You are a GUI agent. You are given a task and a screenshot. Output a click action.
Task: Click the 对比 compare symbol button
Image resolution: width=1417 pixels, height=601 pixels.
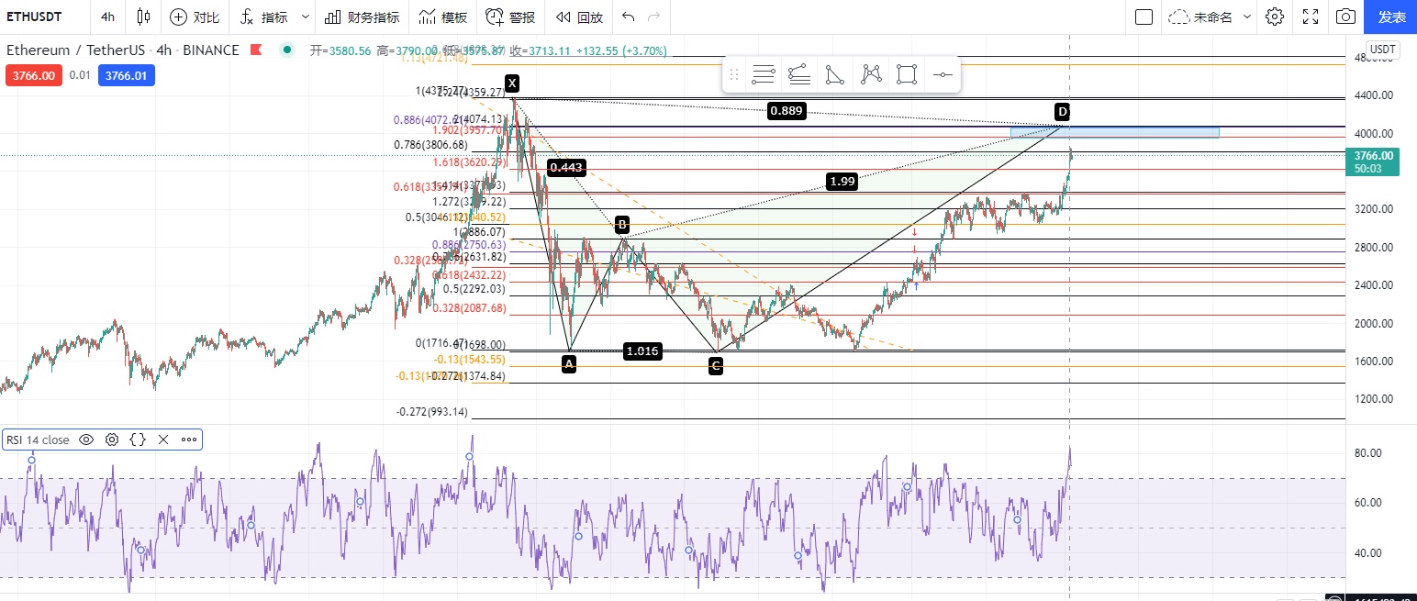point(195,17)
